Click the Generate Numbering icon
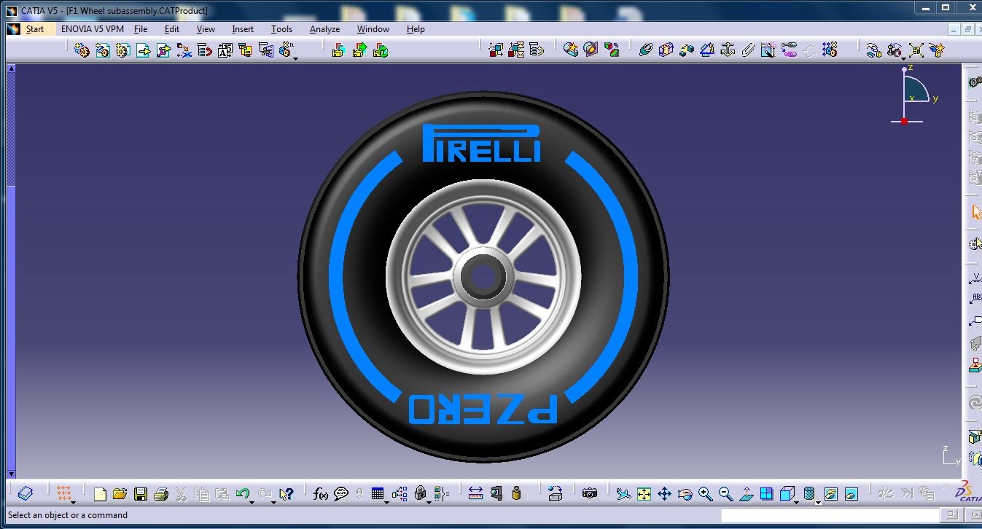982x529 pixels. coord(225,50)
